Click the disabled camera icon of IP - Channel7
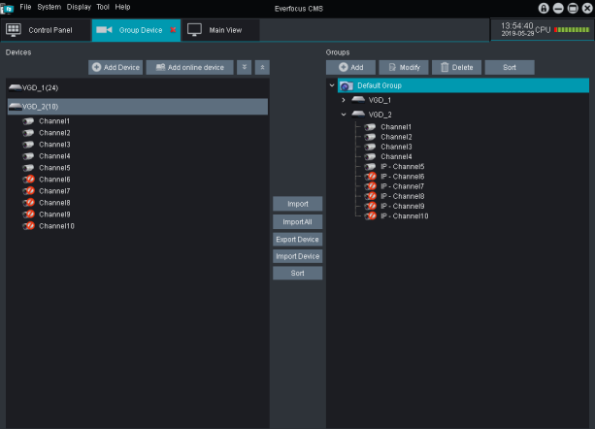Image resolution: width=595 pixels, height=429 pixels. [371, 186]
